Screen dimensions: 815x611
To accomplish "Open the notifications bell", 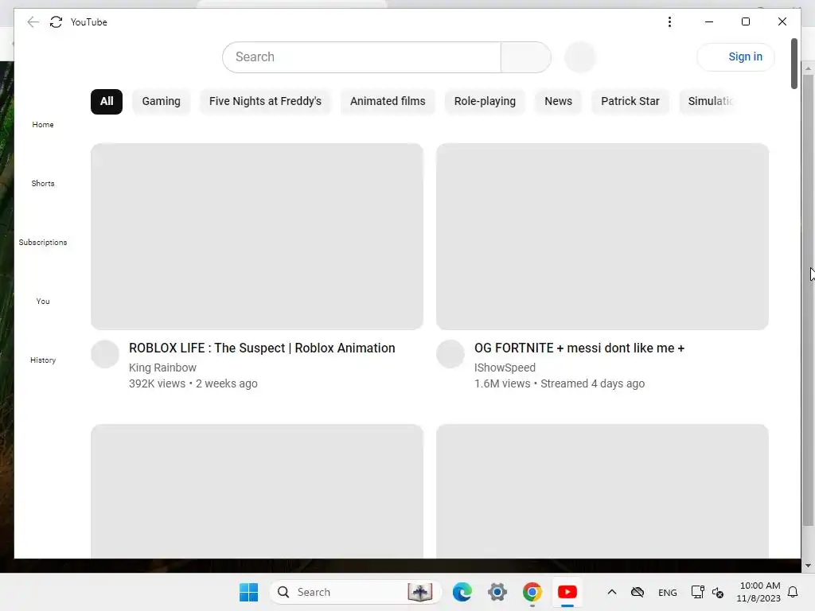I will click(793, 592).
